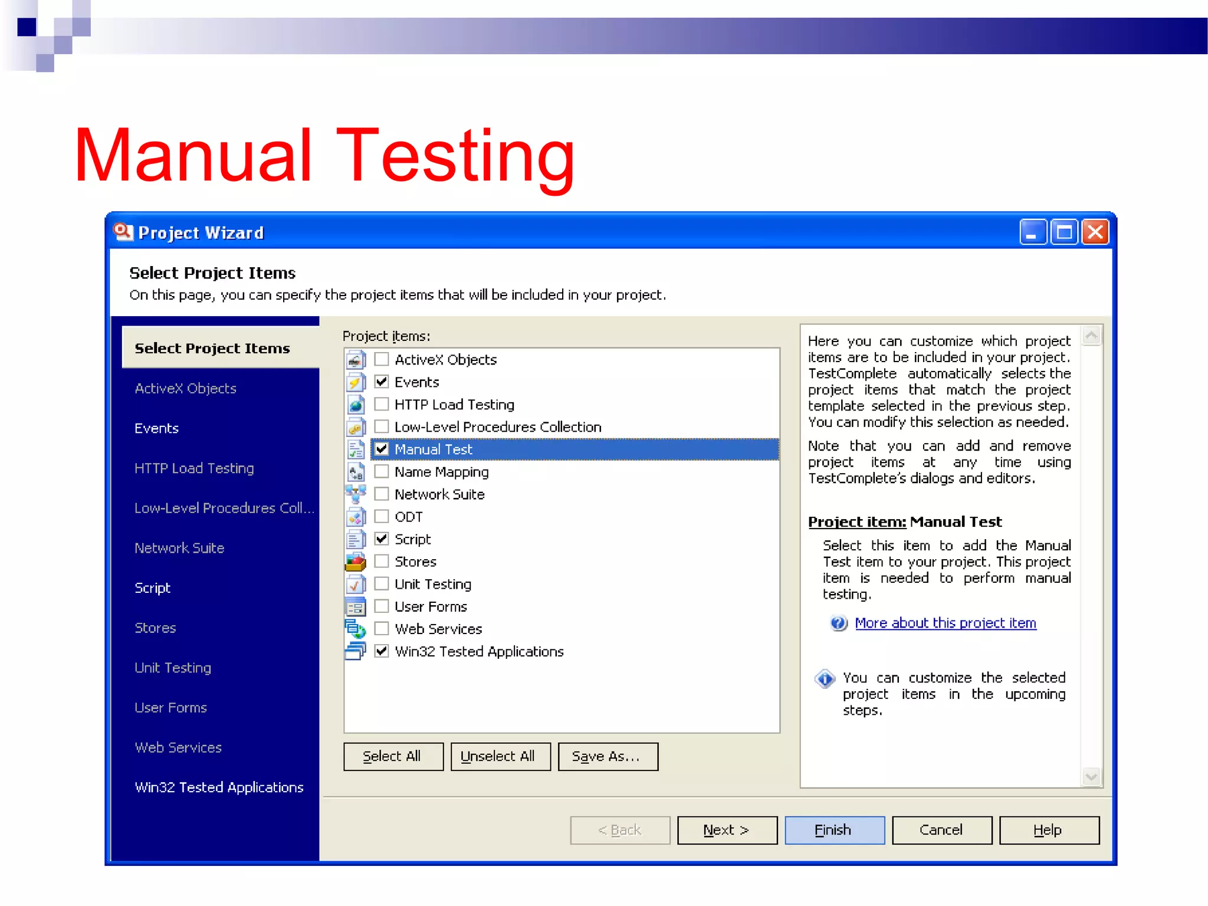Click the Stores toolbox icon
1208x906 pixels.
coord(356,561)
